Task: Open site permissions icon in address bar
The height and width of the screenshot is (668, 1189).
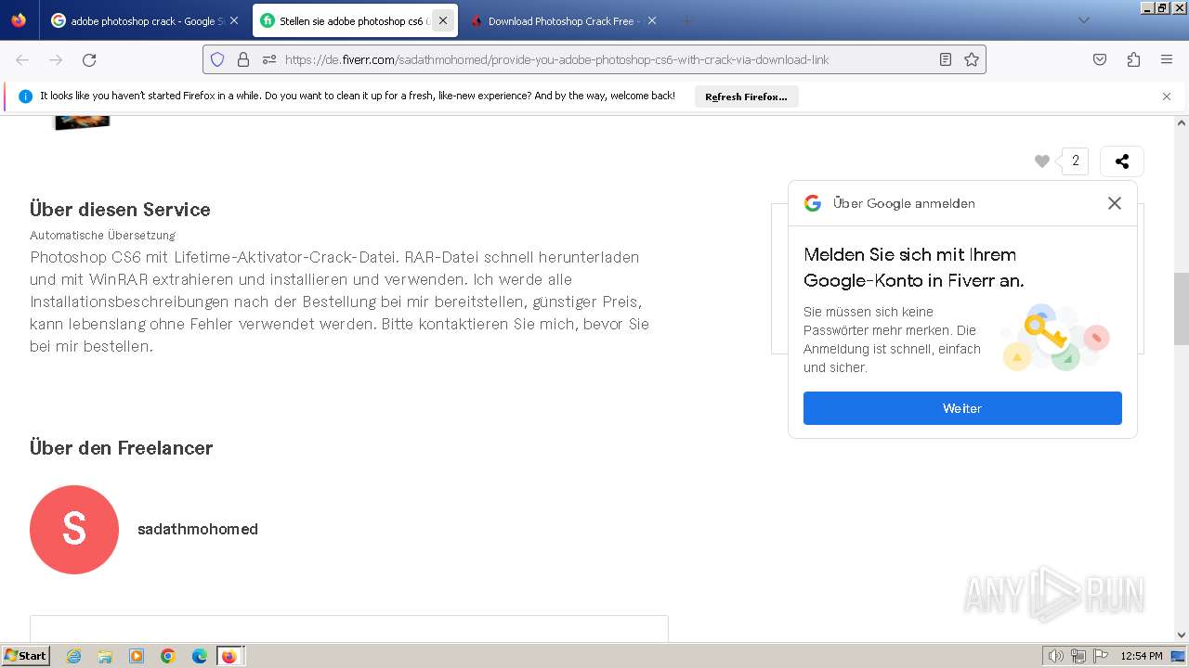Action: (269, 59)
